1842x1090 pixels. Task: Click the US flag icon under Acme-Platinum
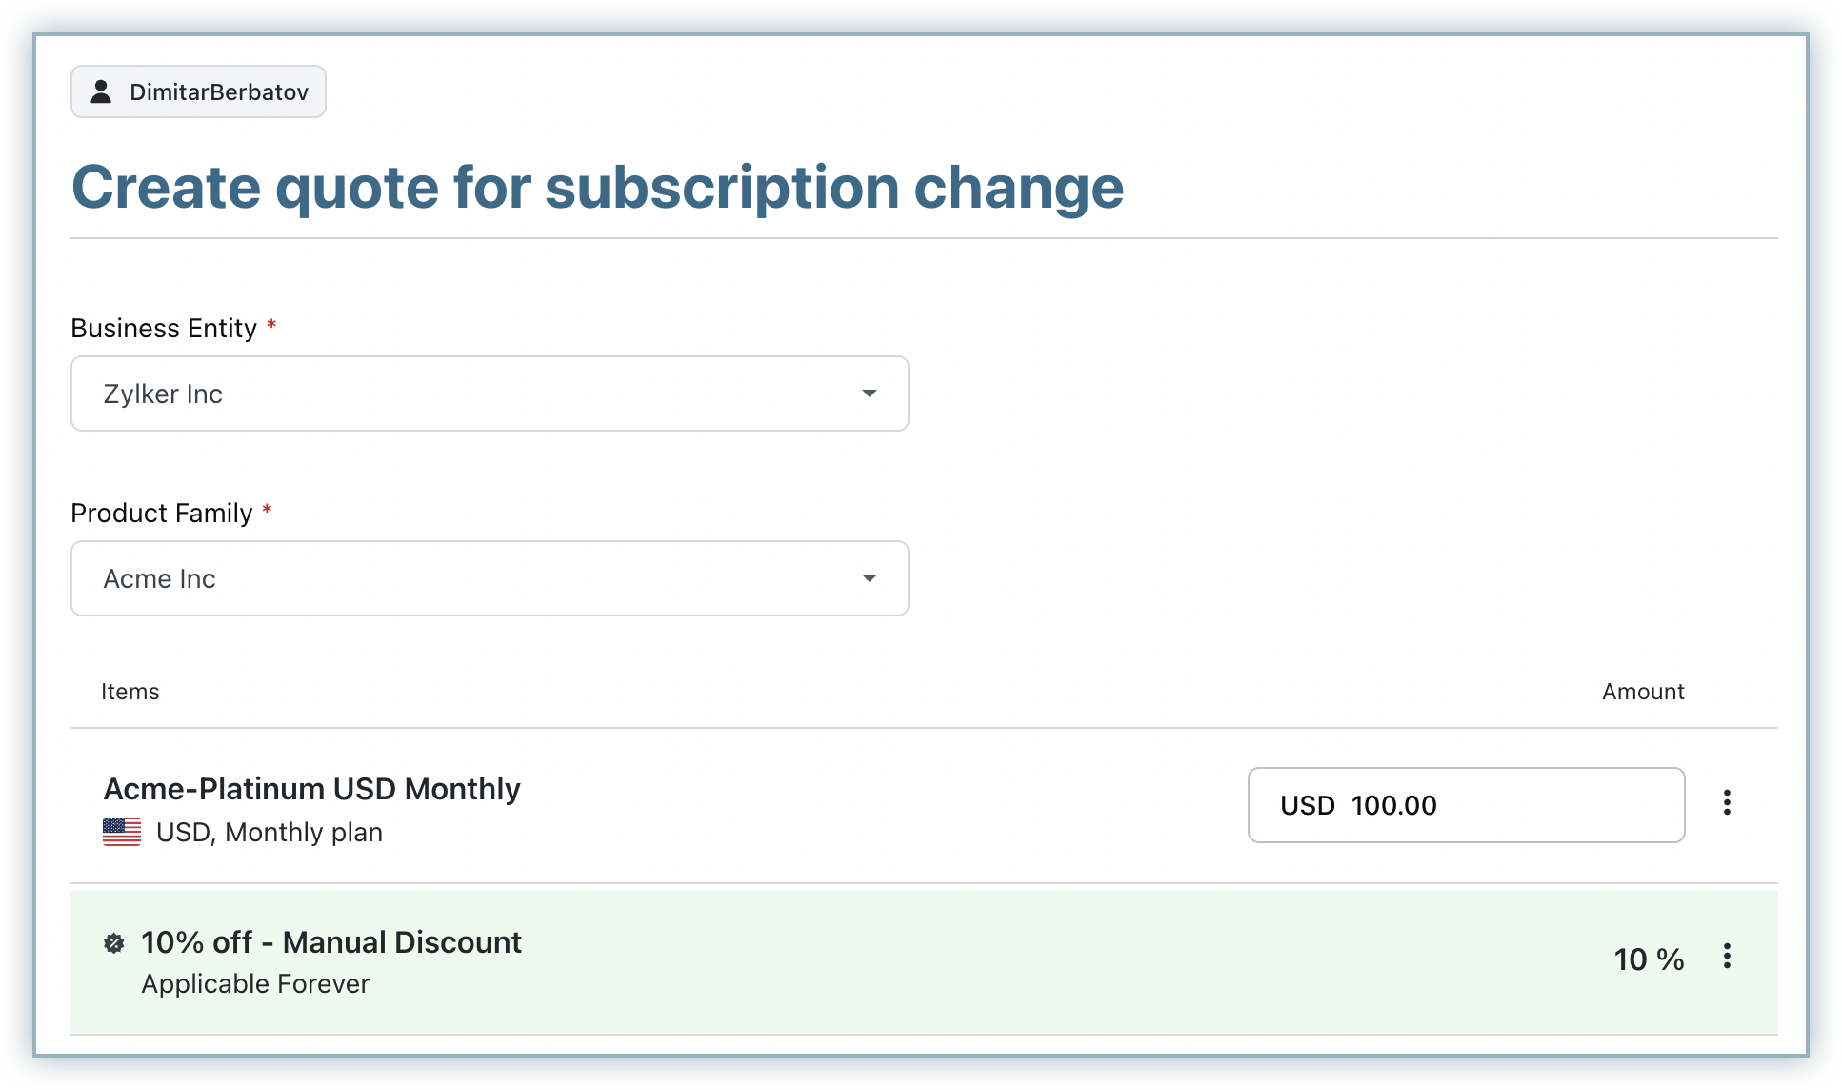122,832
